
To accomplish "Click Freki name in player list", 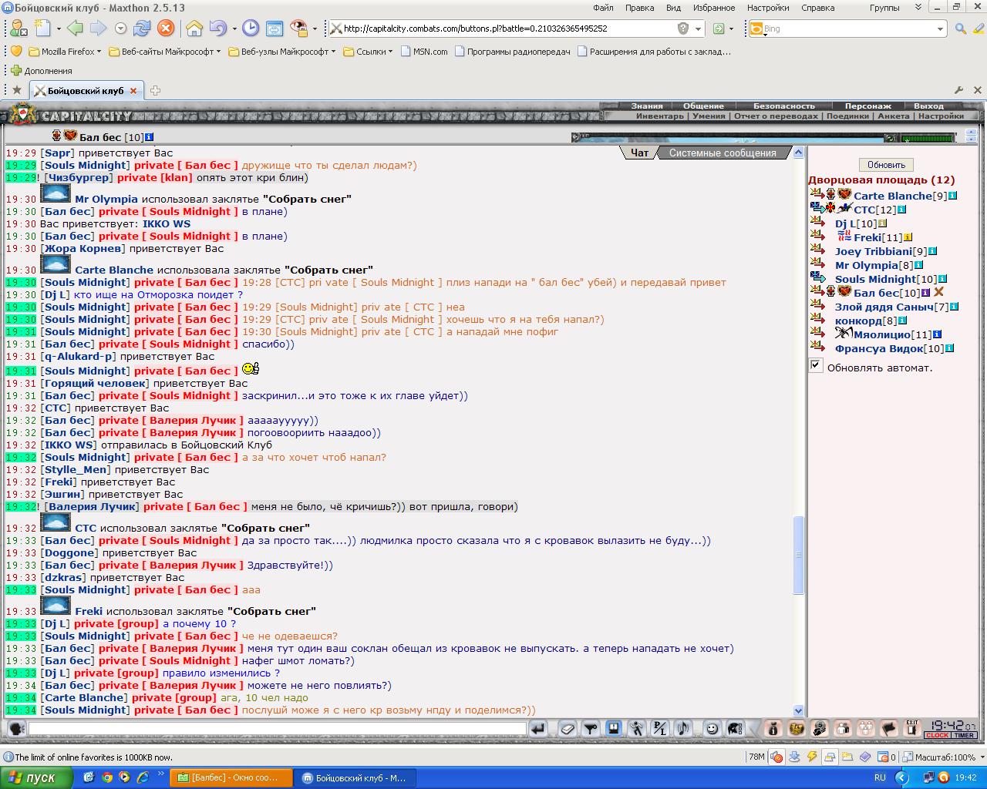I will pyautogui.click(x=867, y=237).
